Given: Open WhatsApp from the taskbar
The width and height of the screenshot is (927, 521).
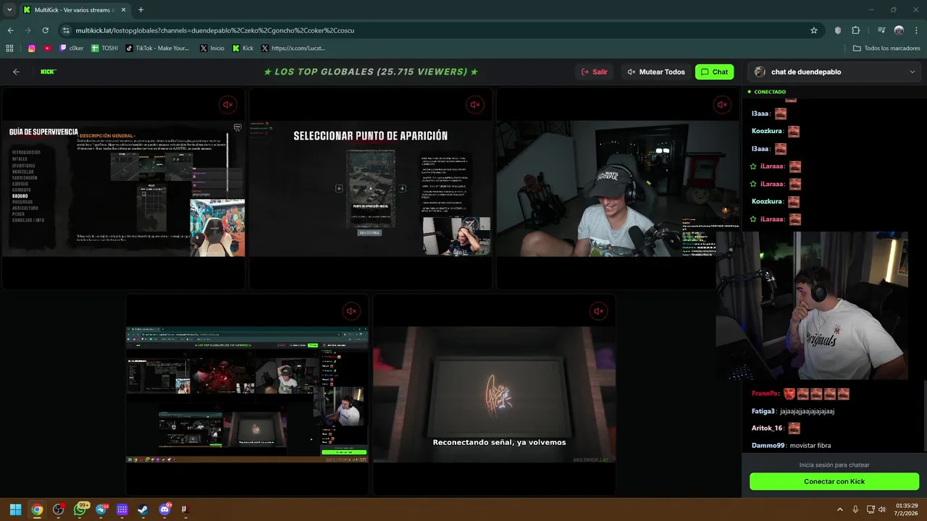Looking at the screenshot, I should [80, 509].
